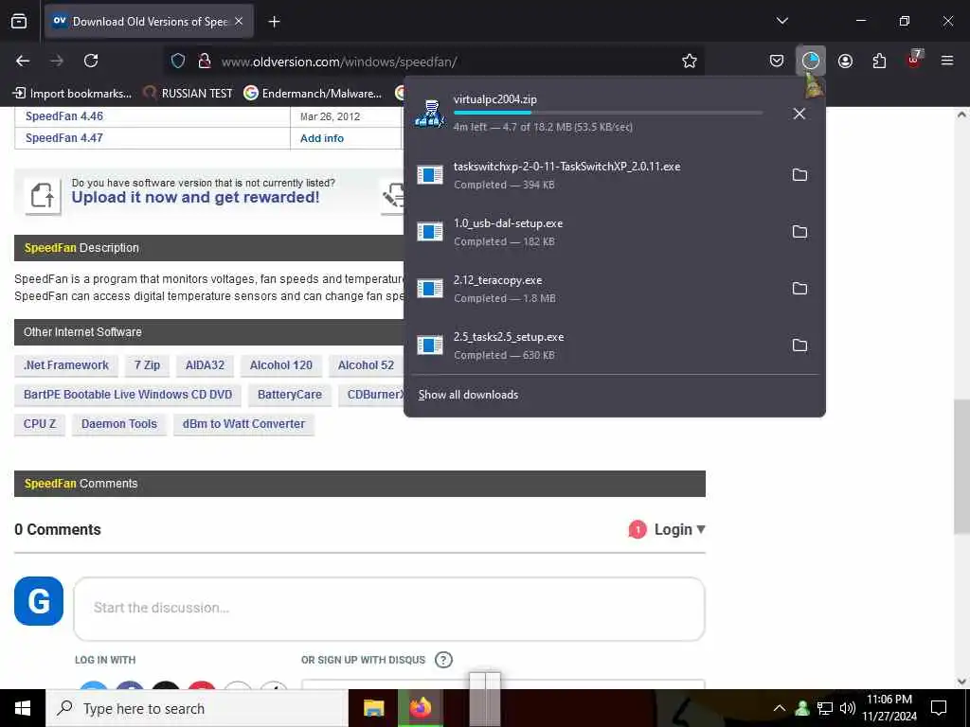Open tracking protection shield icon
Viewport: 970px width, 727px height.
(x=178, y=61)
